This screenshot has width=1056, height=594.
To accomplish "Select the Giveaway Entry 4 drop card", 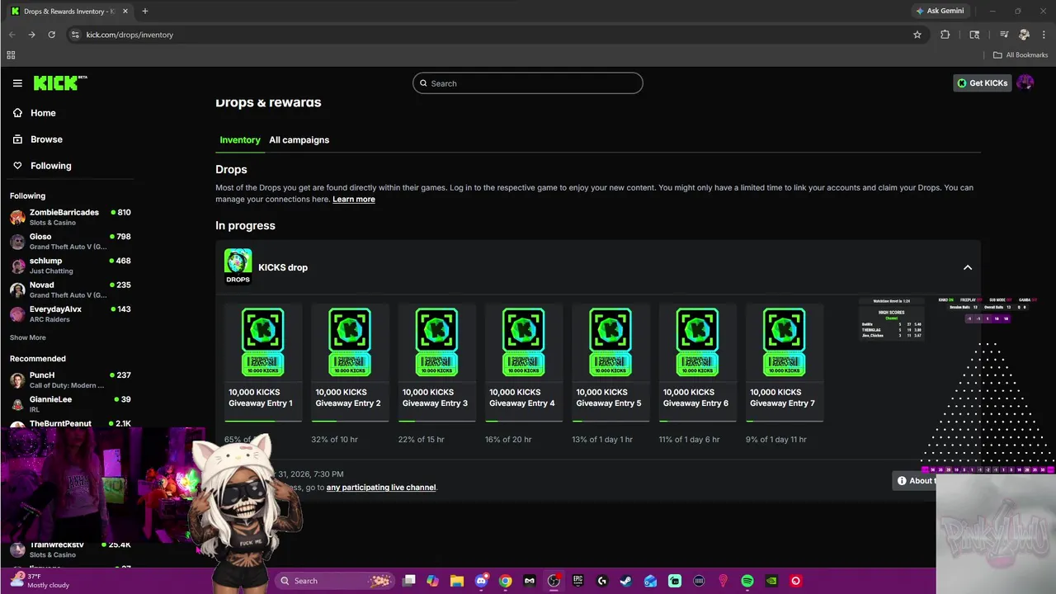I will point(524,363).
